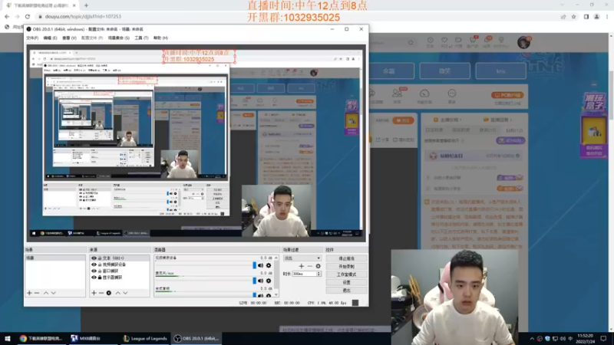The width and height of the screenshot is (614, 345).
Task: Click the start recording button in OBS
Action: (x=346, y=266)
